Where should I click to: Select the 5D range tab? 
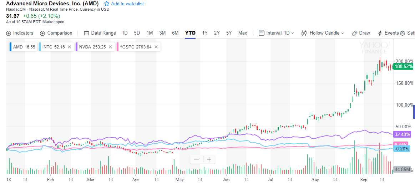[x=137, y=33]
